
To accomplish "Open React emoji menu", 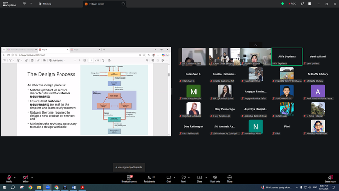I will tap(184, 179).
